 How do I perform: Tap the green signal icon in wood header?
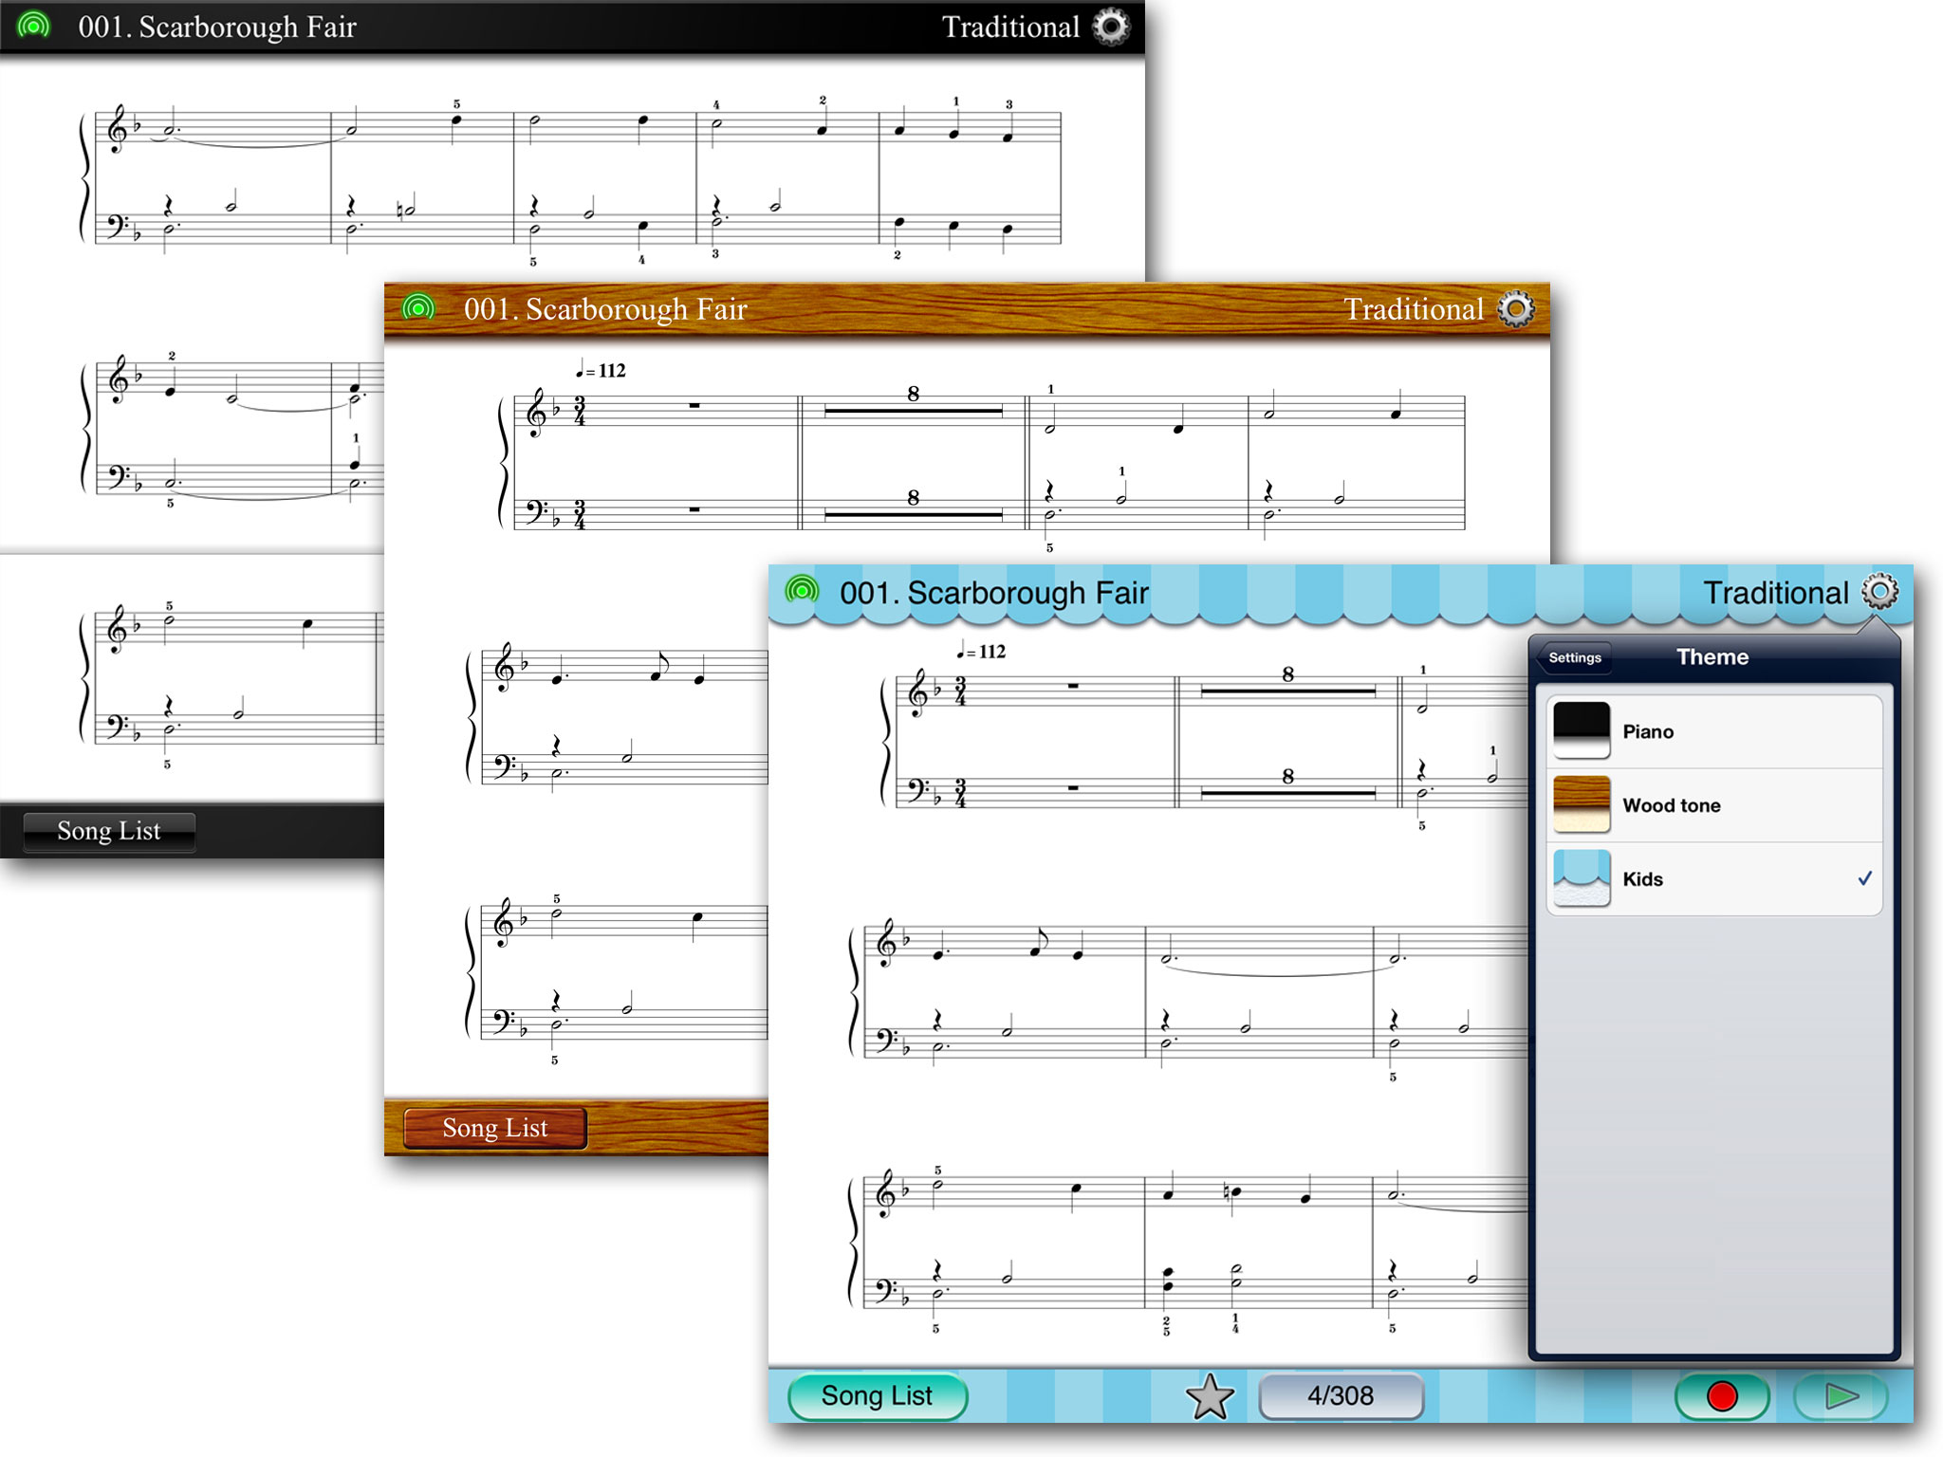pyautogui.click(x=418, y=307)
